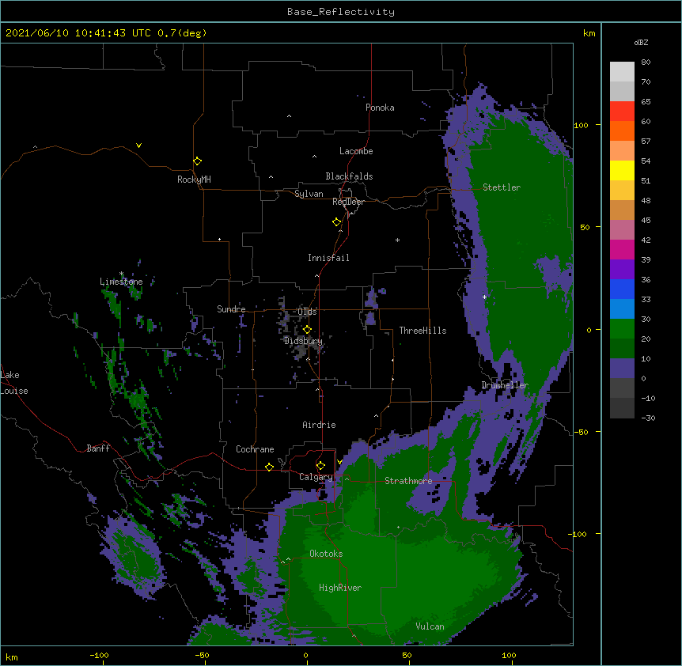Click the yellow diamond marker near Olds
682x666 pixels.
point(308,330)
